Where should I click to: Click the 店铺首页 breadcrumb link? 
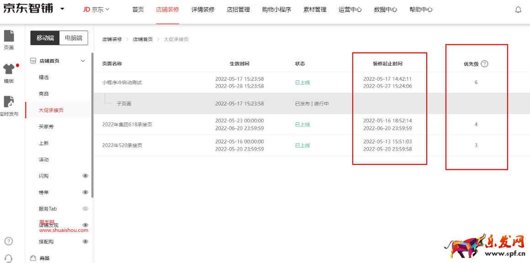[x=143, y=39]
